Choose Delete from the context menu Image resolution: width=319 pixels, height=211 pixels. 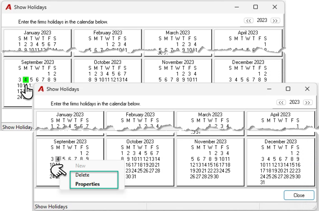pyautogui.click(x=82, y=175)
